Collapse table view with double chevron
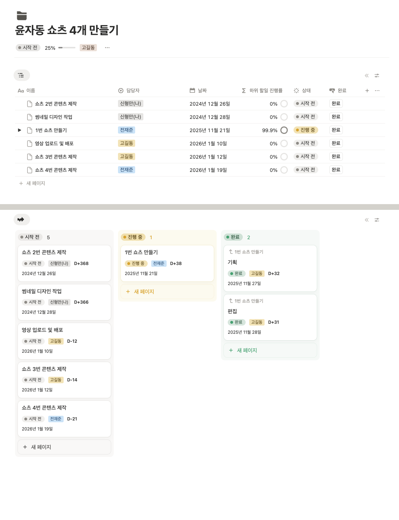The image size is (399, 520). click(366, 76)
